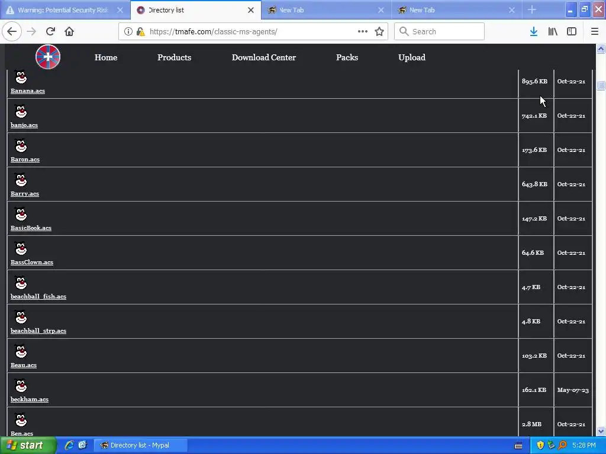Open the Upload menu item
Image resolution: width=606 pixels, height=454 pixels.
click(x=412, y=57)
